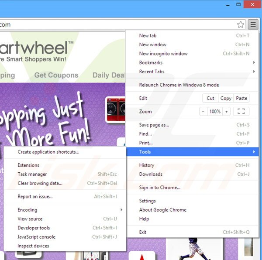
Task: Select Find... in the menu
Action: (192, 134)
